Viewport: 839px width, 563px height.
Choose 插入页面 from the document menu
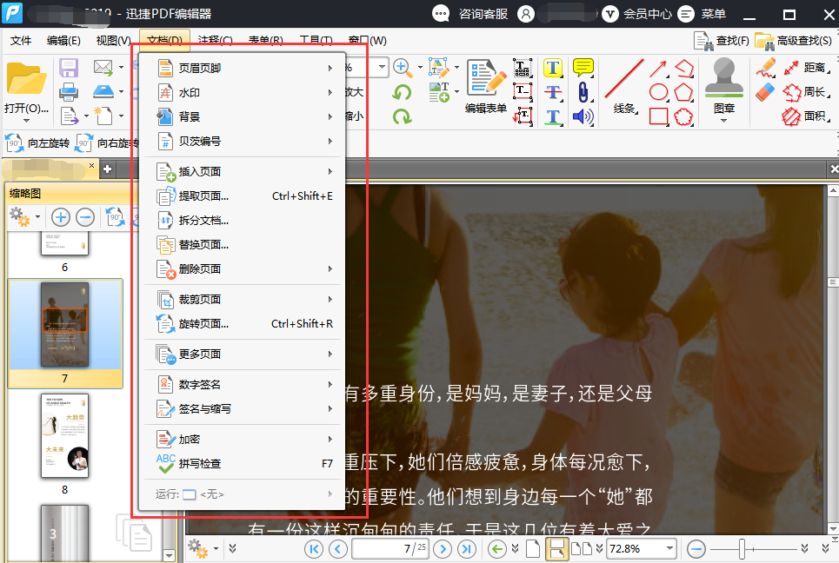[x=243, y=172]
